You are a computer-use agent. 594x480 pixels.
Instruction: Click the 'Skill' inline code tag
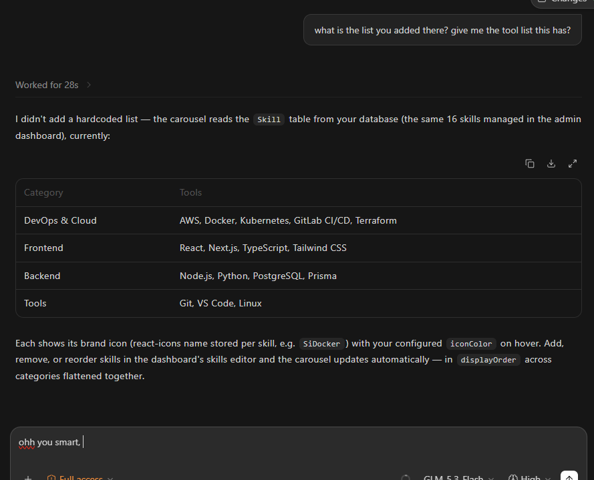point(269,119)
